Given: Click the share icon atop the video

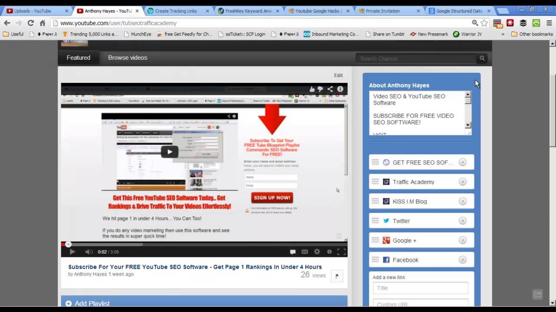Looking at the screenshot, I should [x=330, y=89].
